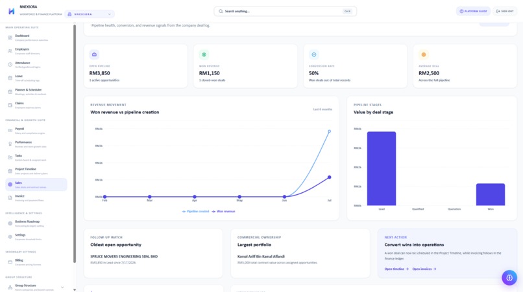Click the search magnifier icon
Image resolution: width=523 pixels, height=292 pixels.
click(221, 11)
